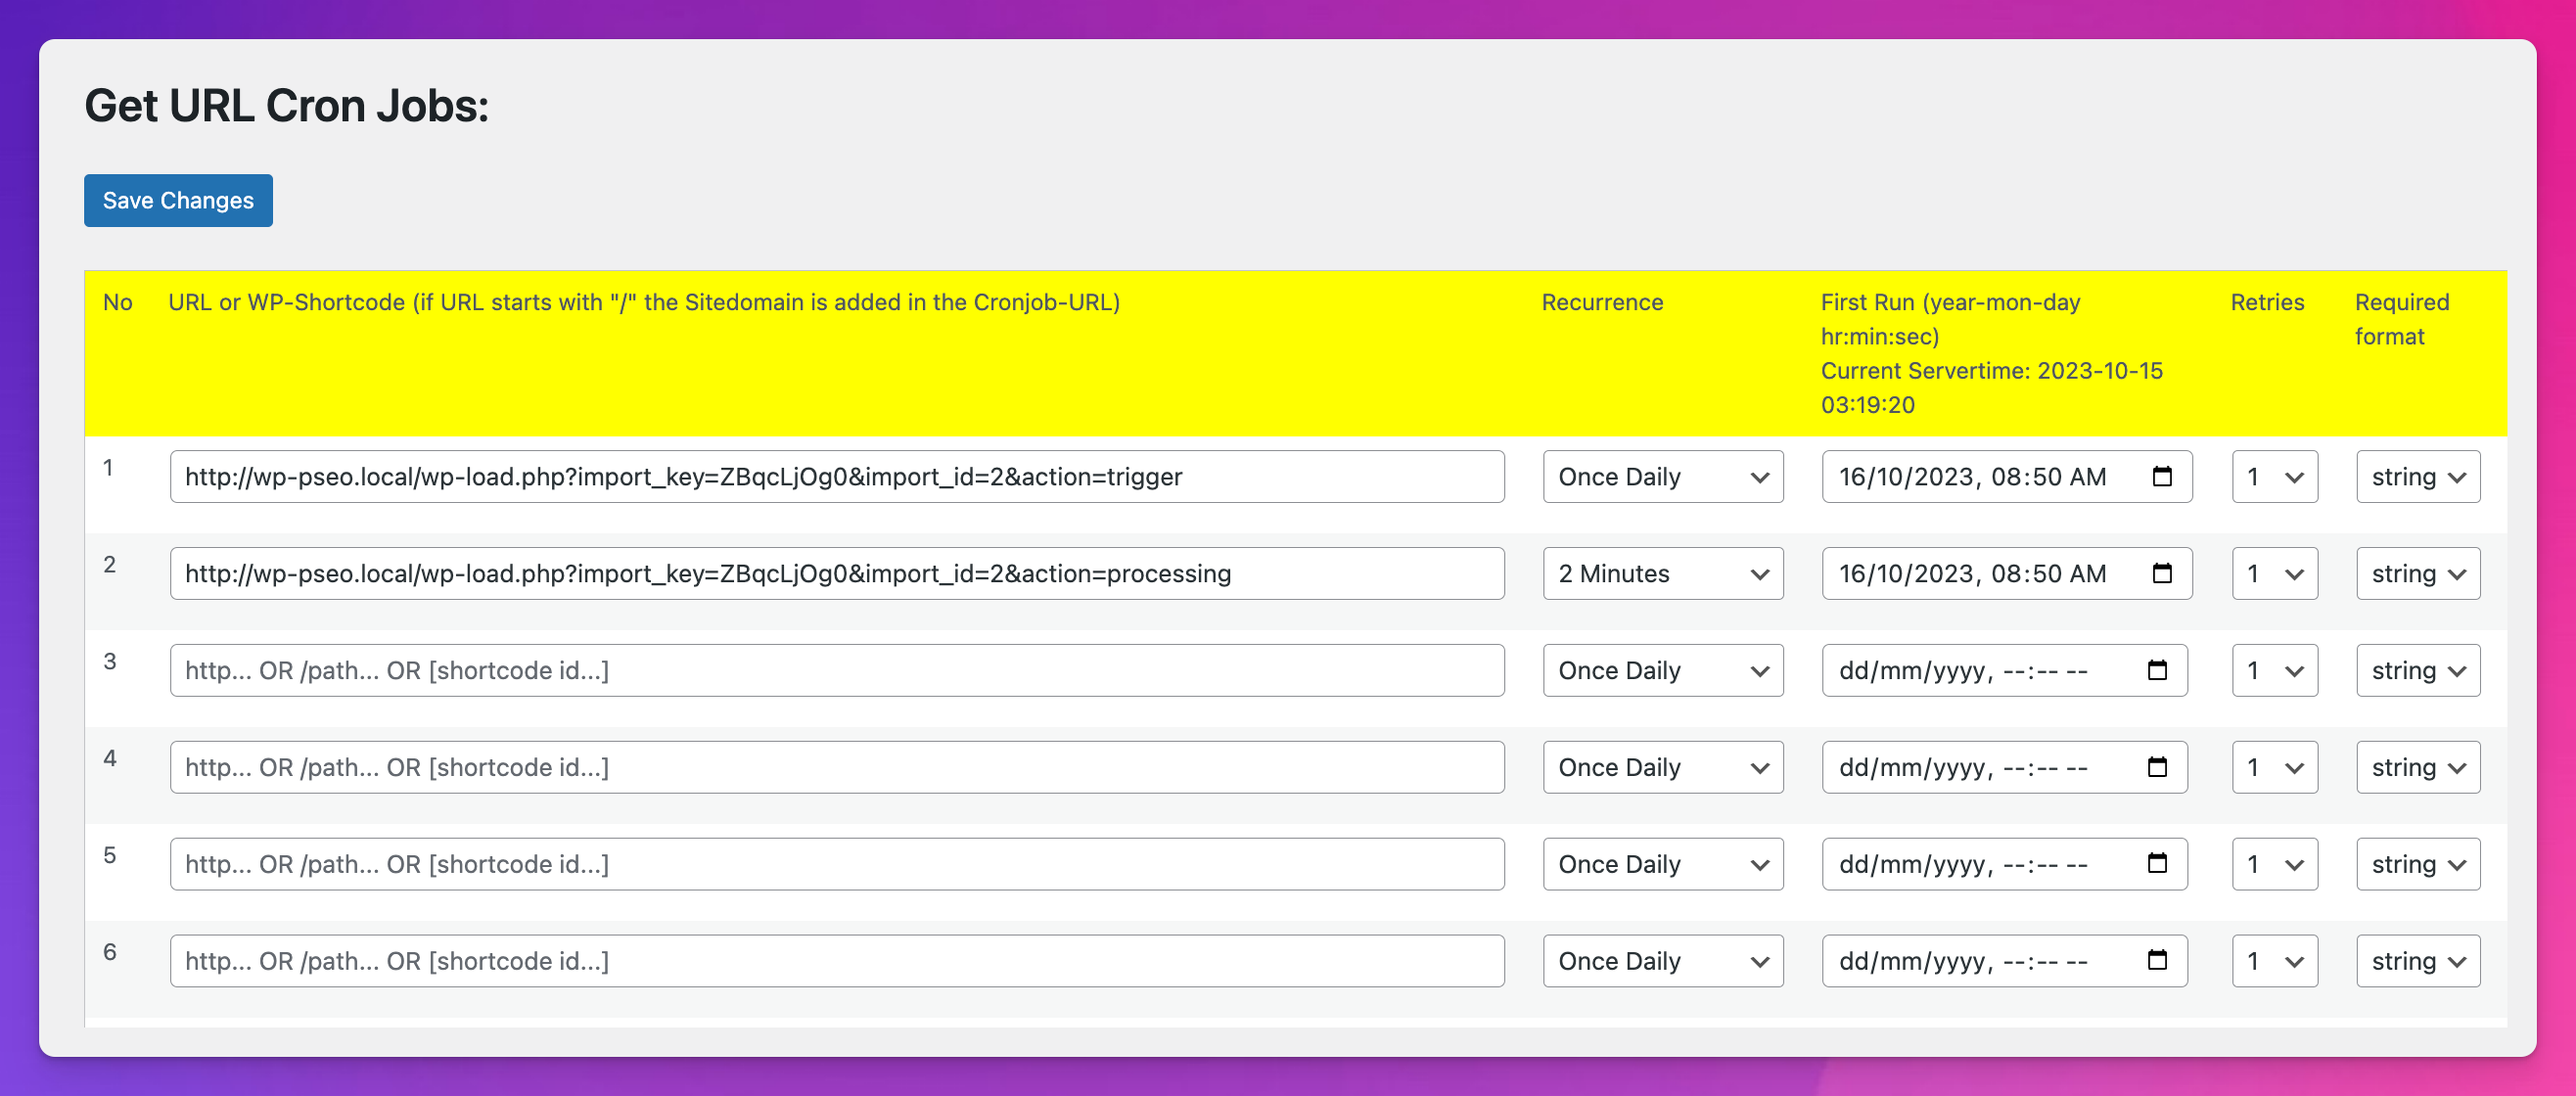Open Required format dropdown in row 6
This screenshot has width=2576, height=1096.
2418,961
